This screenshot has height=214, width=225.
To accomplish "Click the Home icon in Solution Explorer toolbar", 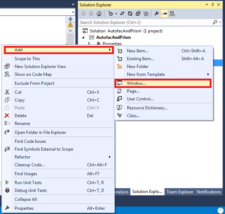I will click(x=99, y=14).
